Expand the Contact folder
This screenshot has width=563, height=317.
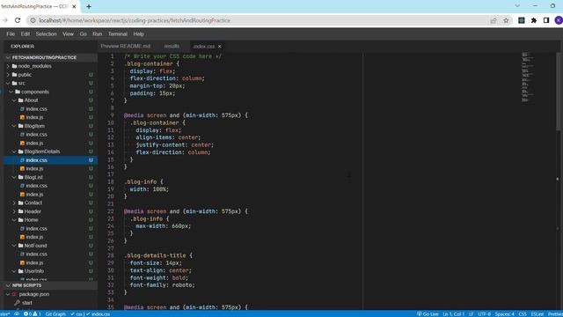(x=14, y=203)
